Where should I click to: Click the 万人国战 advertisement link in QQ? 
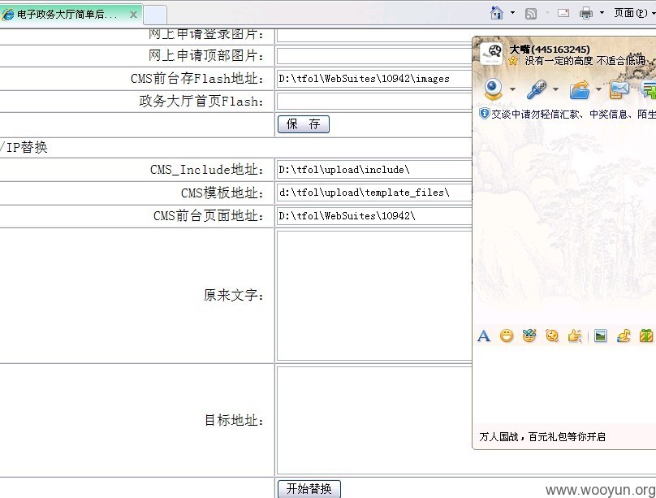tap(542, 437)
